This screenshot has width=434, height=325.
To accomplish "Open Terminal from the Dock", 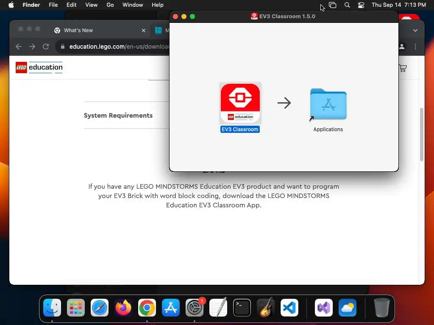I will click(x=242, y=308).
